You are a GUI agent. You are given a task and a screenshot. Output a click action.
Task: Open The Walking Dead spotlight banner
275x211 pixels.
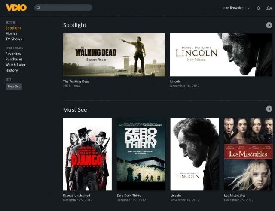click(x=114, y=55)
